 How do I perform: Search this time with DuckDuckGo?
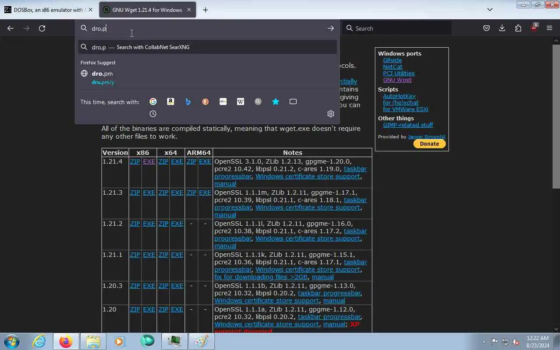coord(206,101)
